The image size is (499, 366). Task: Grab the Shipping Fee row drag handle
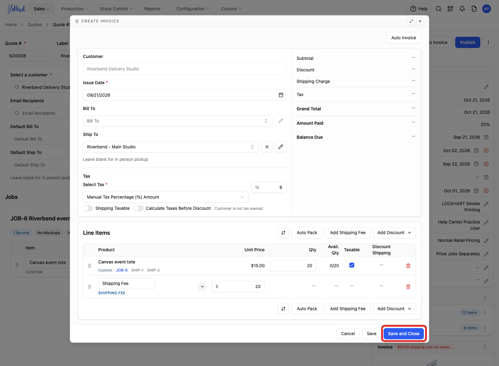(90, 287)
